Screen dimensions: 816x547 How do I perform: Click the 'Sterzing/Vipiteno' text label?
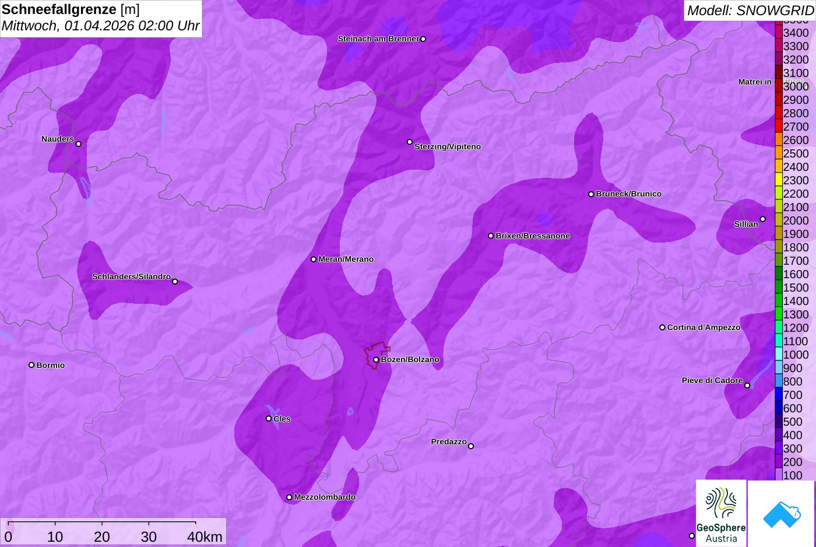[448, 147]
